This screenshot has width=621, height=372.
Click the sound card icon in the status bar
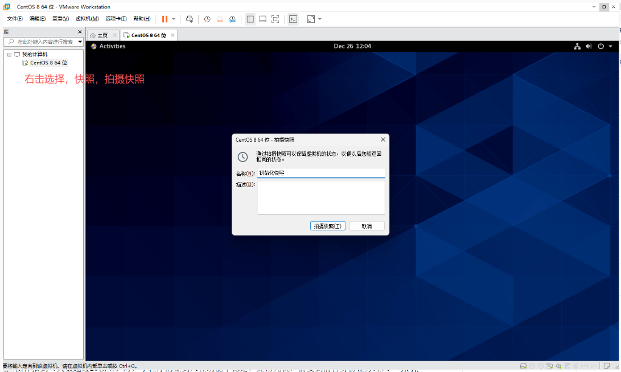tap(558, 366)
